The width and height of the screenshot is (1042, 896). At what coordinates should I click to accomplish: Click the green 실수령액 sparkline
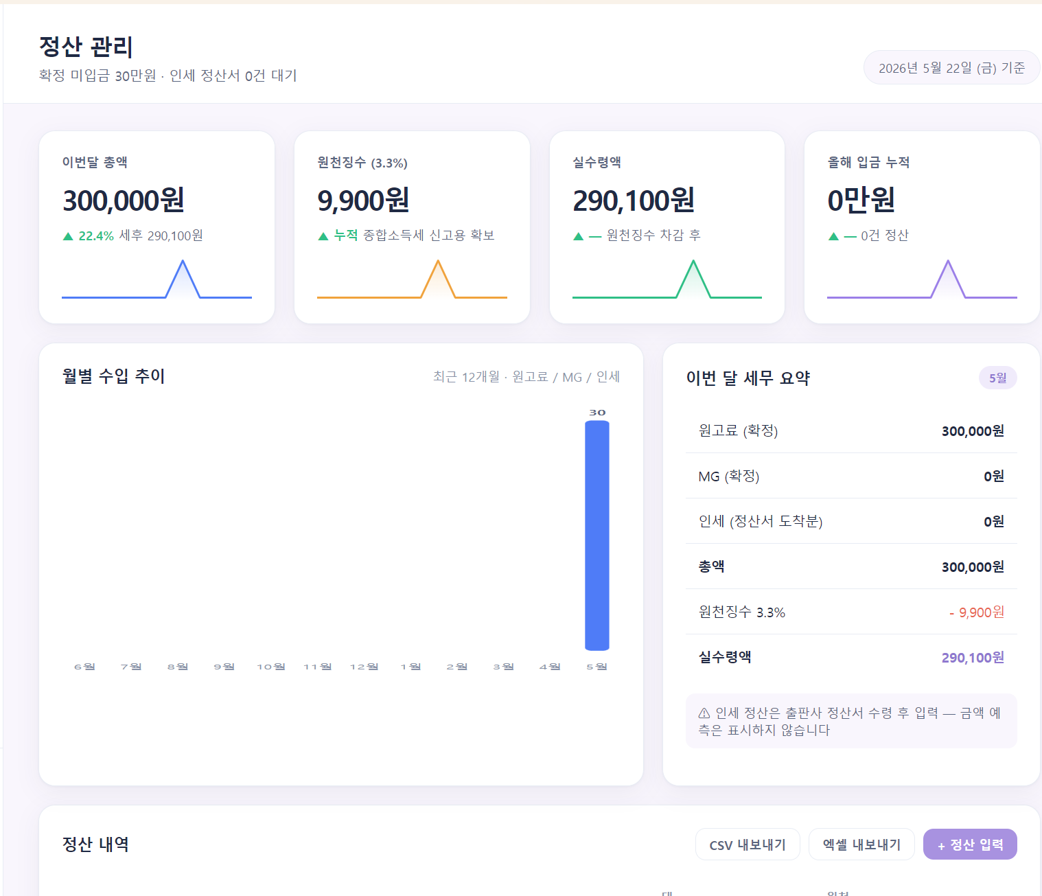point(667,279)
